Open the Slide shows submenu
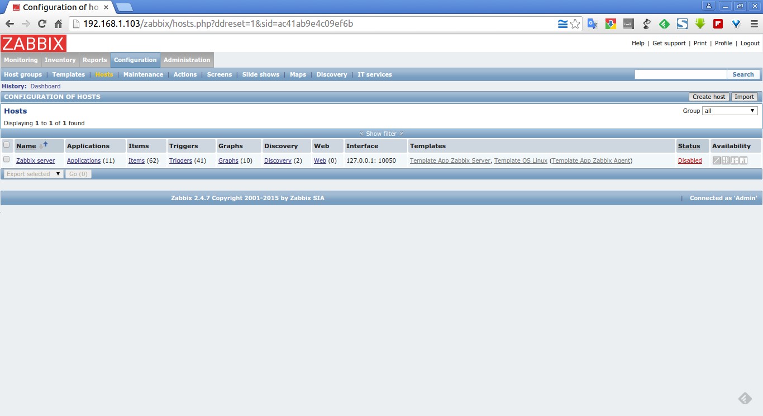763x416 pixels. coord(261,74)
